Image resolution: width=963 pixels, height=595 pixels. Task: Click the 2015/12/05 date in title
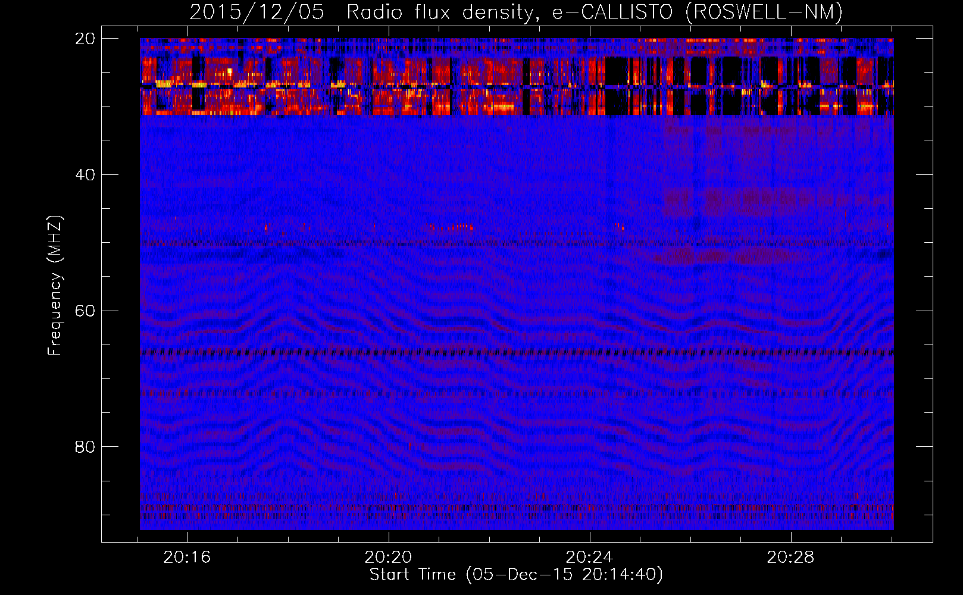257,12
